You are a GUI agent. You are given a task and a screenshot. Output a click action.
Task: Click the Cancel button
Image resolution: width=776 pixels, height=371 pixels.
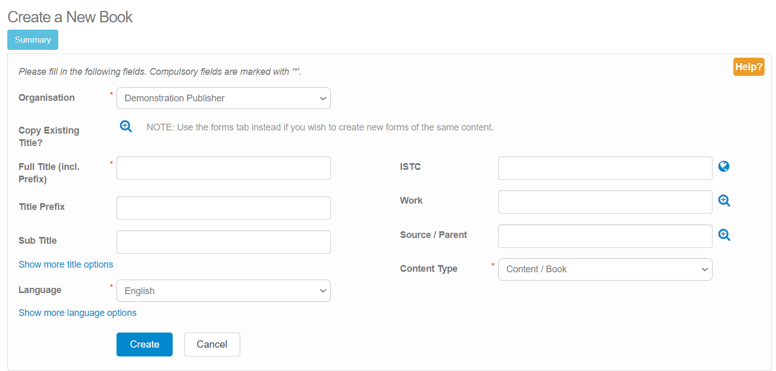(212, 344)
